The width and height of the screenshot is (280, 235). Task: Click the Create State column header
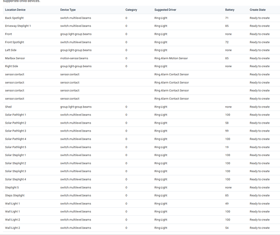tap(257, 10)
